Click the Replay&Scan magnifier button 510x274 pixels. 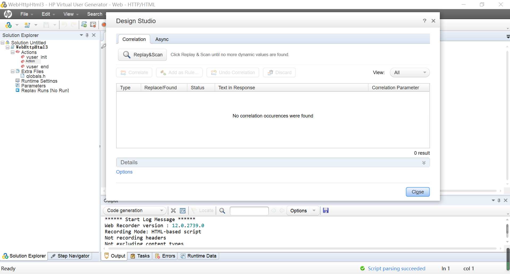(x=142, y=54)
